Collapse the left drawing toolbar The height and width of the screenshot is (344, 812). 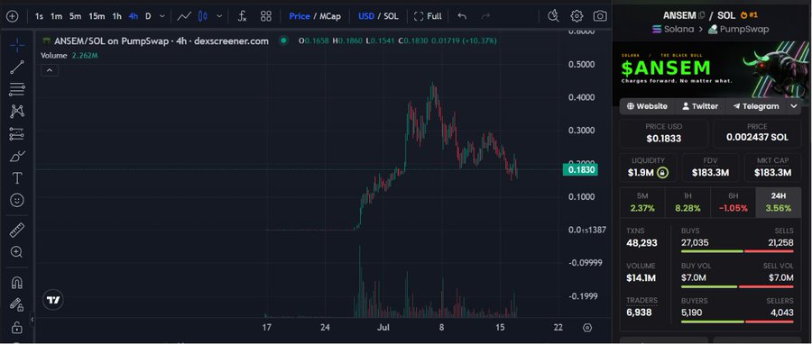pyautogui.click(x=32, y=320)
